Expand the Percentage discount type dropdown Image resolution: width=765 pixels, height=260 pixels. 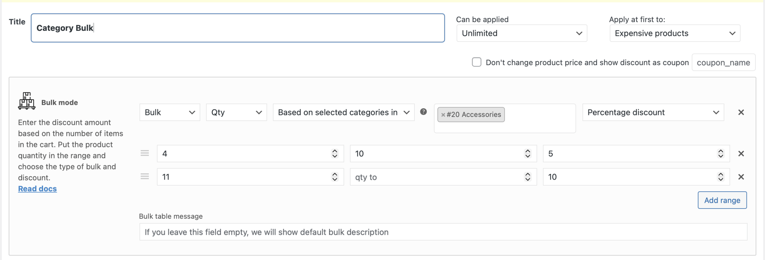pos(653,112)
